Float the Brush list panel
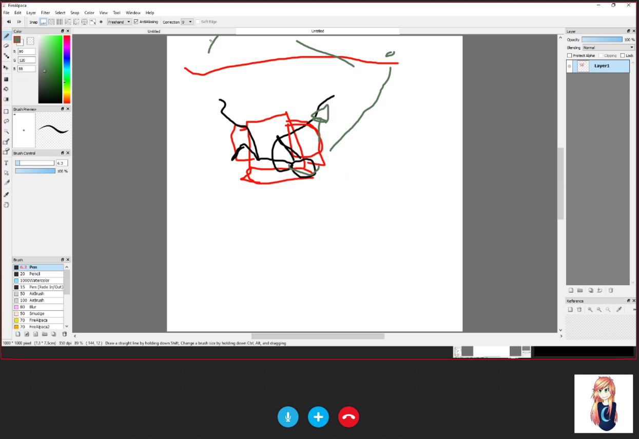This screenshot has width=639, height=439. [x=63, y=260]
